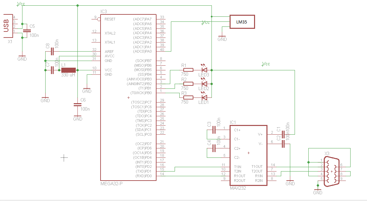Click the '750' value under R1
The height and width of the screenshot is (201, 367).
tap(184, 74)
